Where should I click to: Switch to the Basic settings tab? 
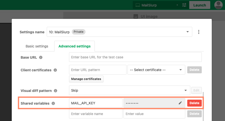pyautogui.click(x=37, y=46)
